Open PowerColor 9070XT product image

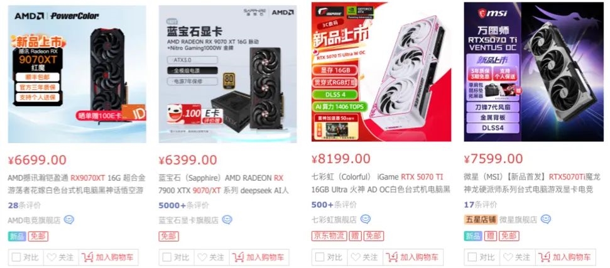click(77, 74)
